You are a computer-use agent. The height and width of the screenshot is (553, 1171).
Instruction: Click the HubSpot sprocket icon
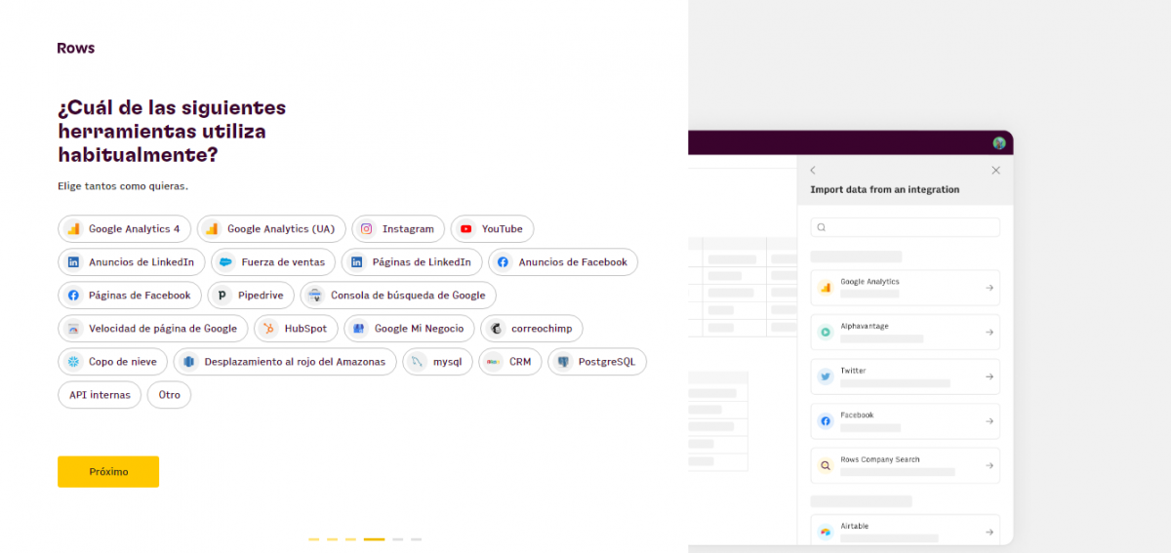[269, 329]
